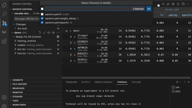The image size is (192, 108).
Task: Expand the STASHES section
Action: (35, 97)
